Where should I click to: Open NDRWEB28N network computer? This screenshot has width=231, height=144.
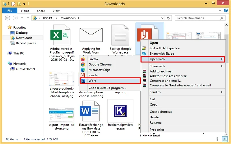(25, 69)
